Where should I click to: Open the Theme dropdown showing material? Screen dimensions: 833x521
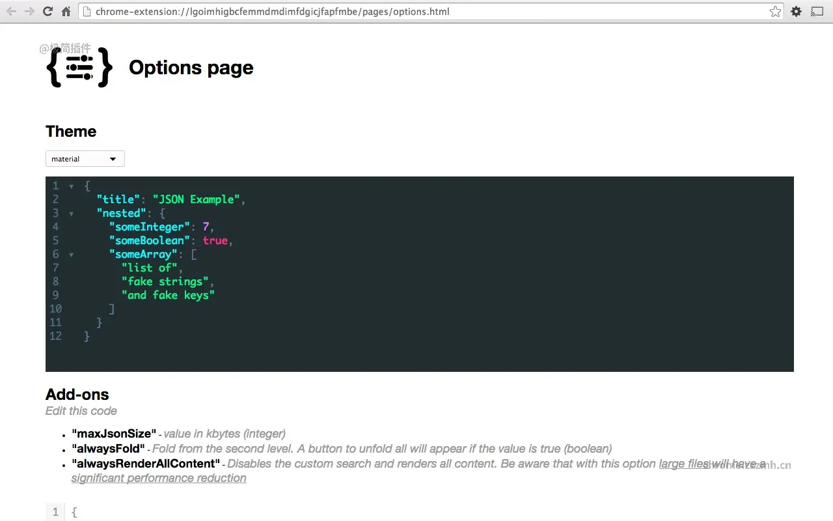tap(85, 158)
